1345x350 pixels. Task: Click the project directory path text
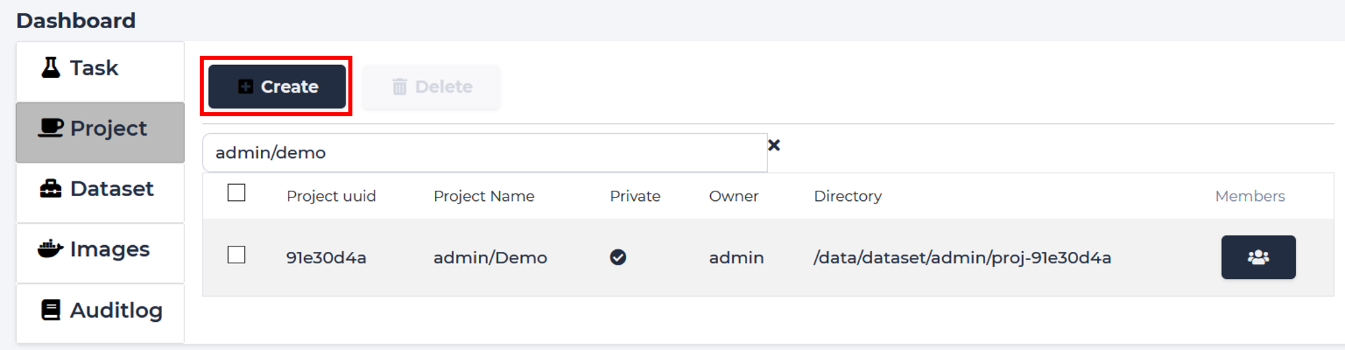(962, 258)
